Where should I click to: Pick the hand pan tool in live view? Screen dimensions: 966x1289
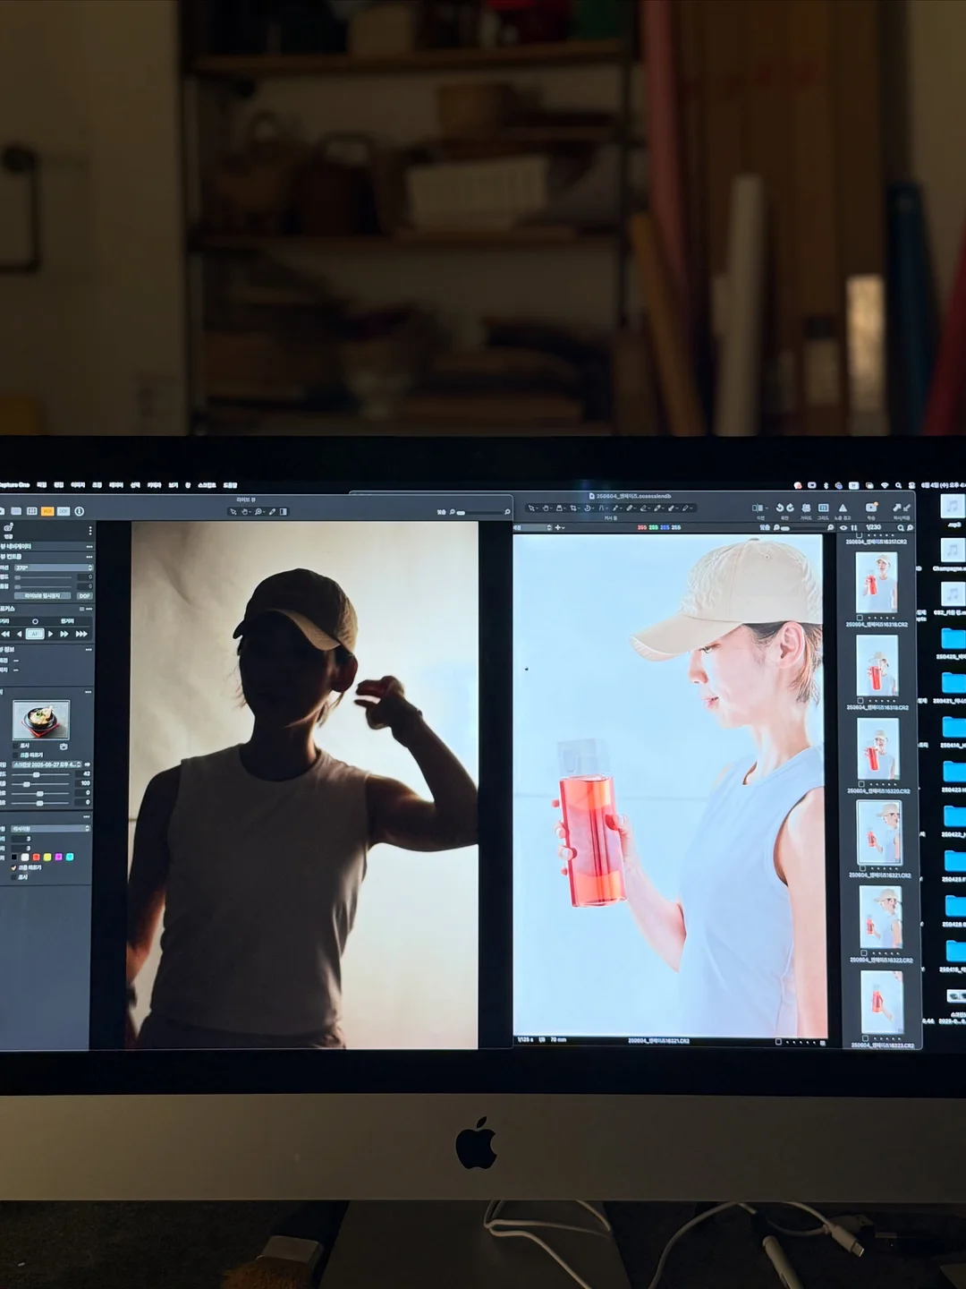tap(244, 512)
